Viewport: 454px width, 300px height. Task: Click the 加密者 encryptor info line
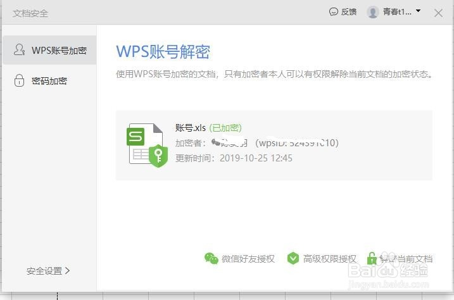coord(257,143)
